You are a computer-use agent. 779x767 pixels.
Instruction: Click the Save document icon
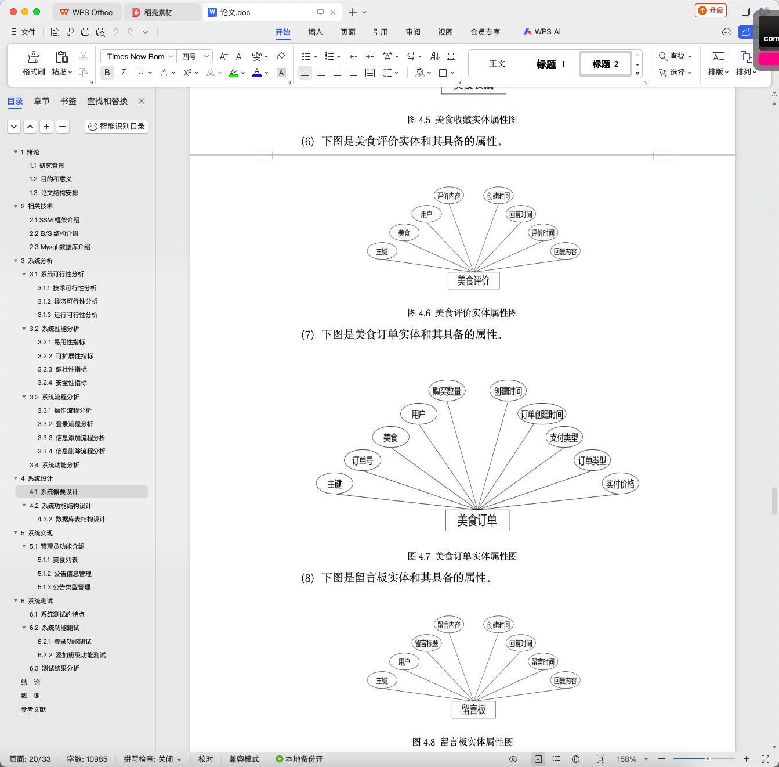pyautogui.click(x=55, y=32)
